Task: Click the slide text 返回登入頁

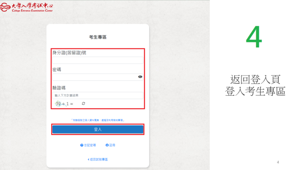Action: (x=255, y=79)
